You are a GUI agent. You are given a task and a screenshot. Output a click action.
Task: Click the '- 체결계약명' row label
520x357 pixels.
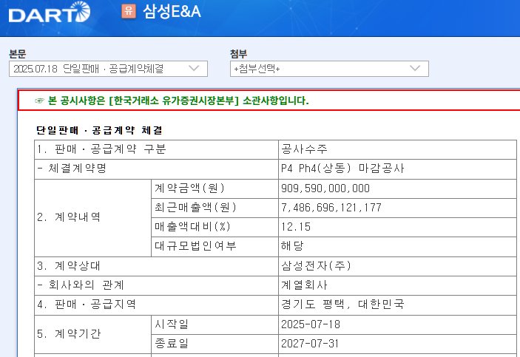pyautogui.click(x=72, y=169)
